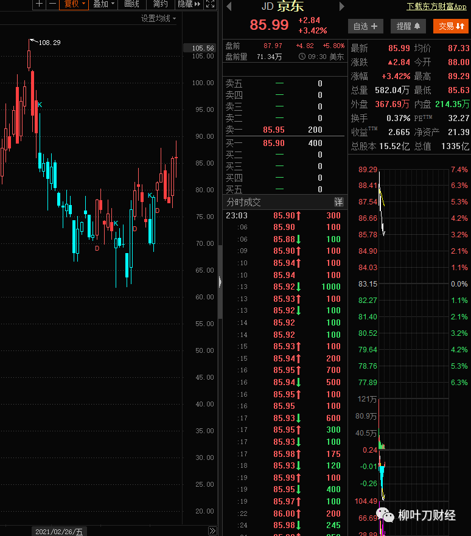
Task: Click the 外盘 value 367.69万
Action: point(392,104)
